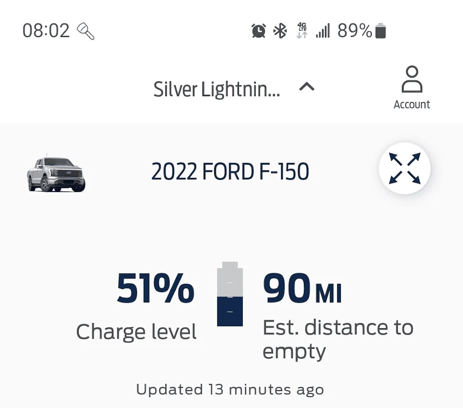The width and height of the screenshot is (463, 408).
Task: Tap the phone battery status icon
Action: pyautogui.click(x=381, y=31)
